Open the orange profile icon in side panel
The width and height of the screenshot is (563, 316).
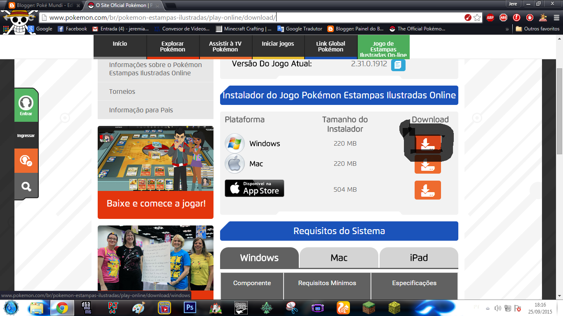point(26,160)
